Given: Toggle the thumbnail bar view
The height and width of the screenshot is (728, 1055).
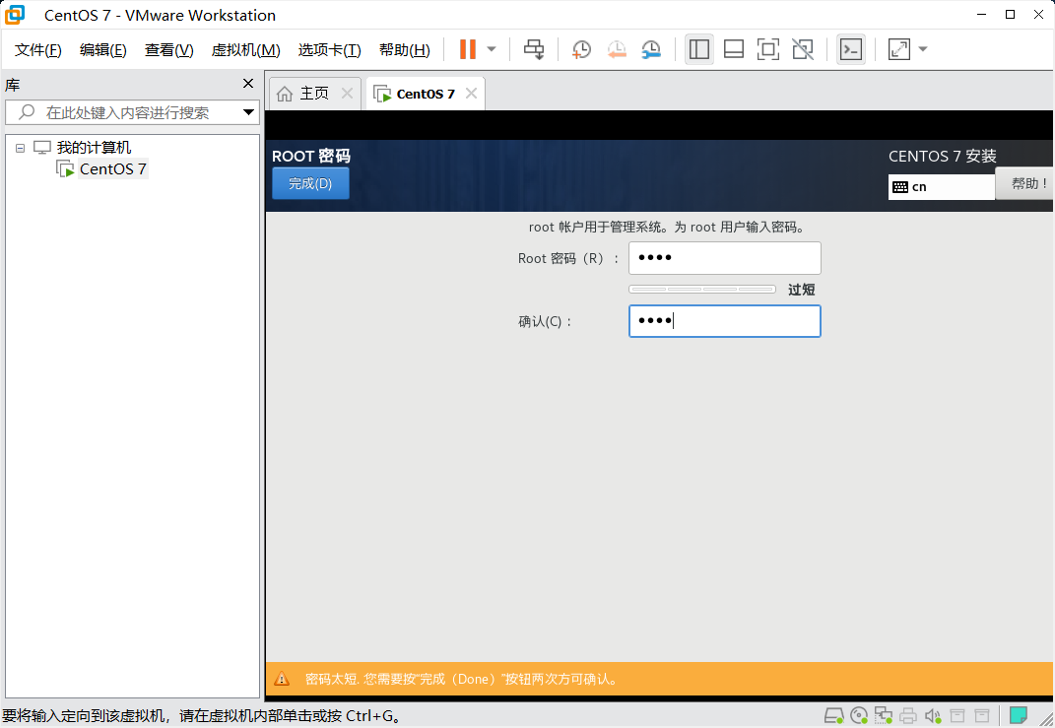Looking at the screenshot, I should click(734, 49).
